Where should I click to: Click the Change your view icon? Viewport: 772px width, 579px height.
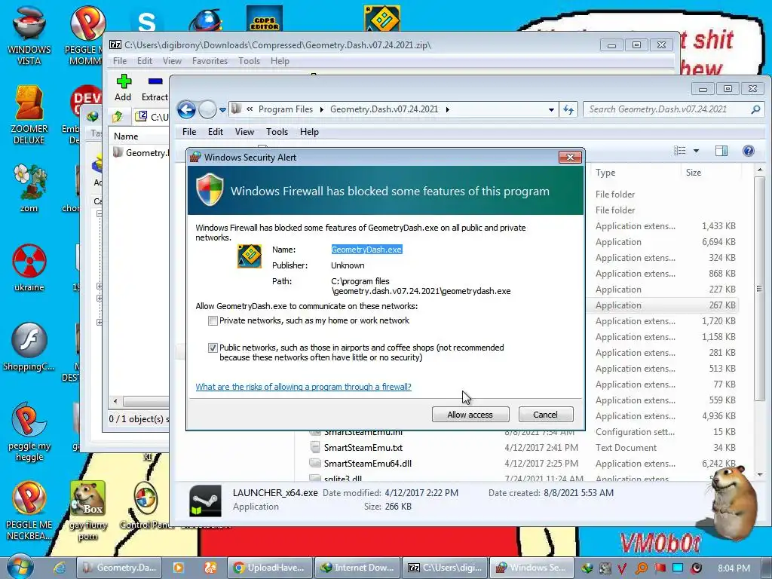[x=680, y=151]
